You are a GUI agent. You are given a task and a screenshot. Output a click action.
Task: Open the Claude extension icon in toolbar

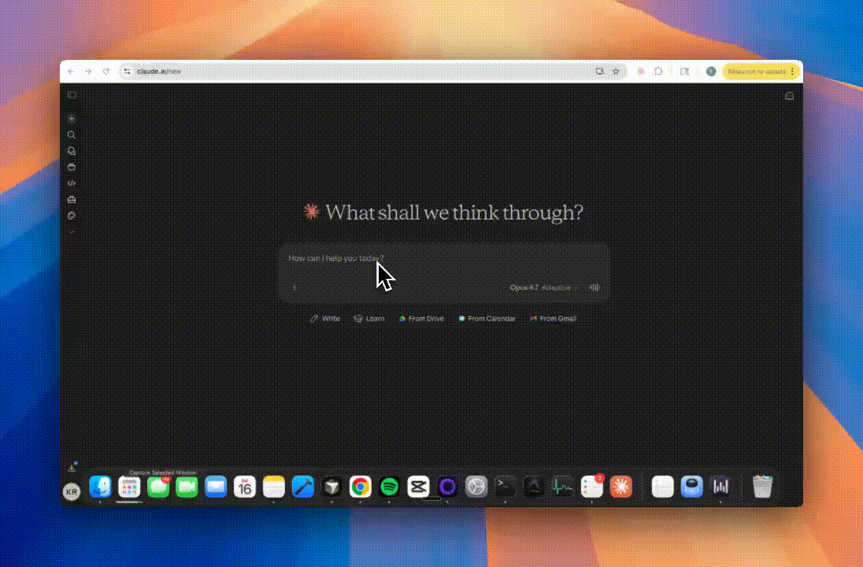coord(641,72)
